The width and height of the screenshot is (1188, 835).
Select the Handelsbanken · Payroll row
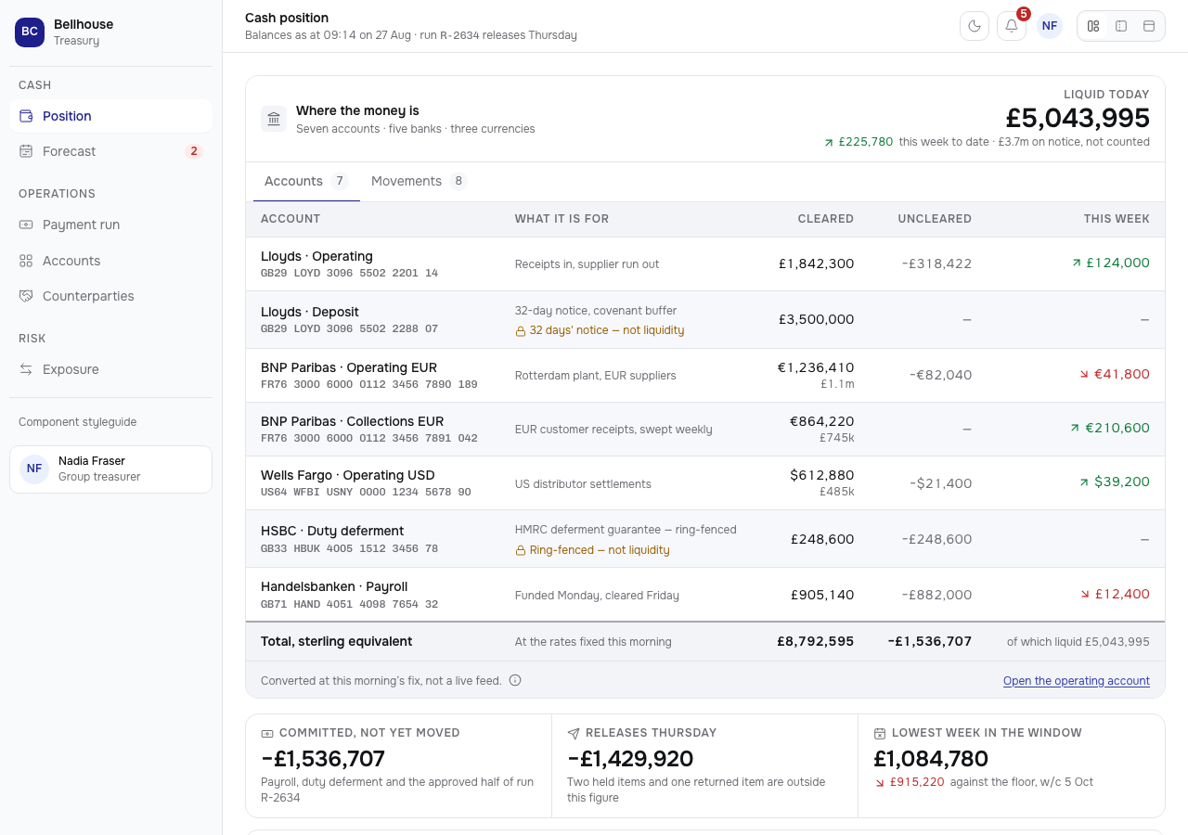[x=705, y=594]
